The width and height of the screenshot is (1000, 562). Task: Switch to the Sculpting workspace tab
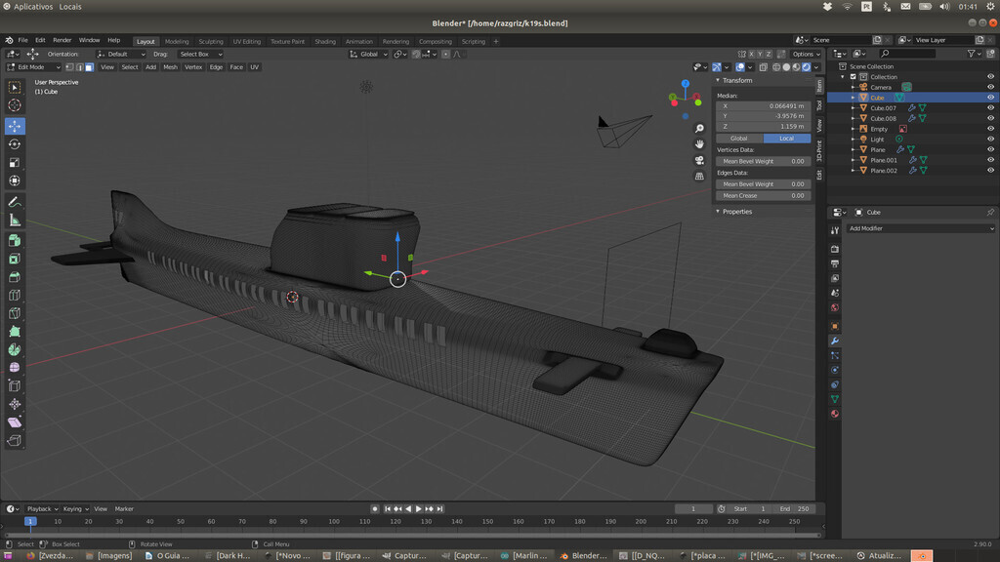click(211, 41)
